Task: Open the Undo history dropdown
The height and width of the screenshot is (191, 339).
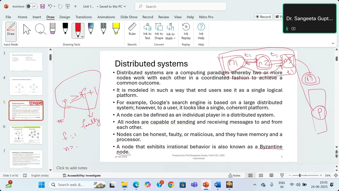Action: (x=54, y=6)
